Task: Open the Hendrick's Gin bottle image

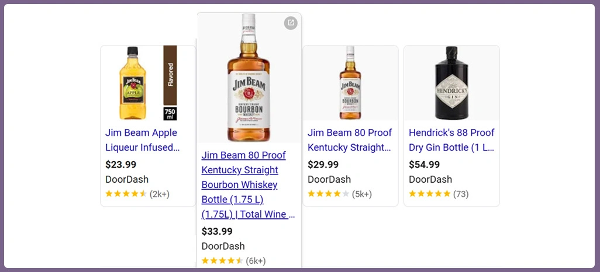Action: pyautogui.click(x=451, y=83)
